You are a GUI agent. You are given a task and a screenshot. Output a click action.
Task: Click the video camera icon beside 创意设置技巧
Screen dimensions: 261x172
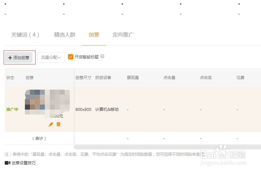8,163
